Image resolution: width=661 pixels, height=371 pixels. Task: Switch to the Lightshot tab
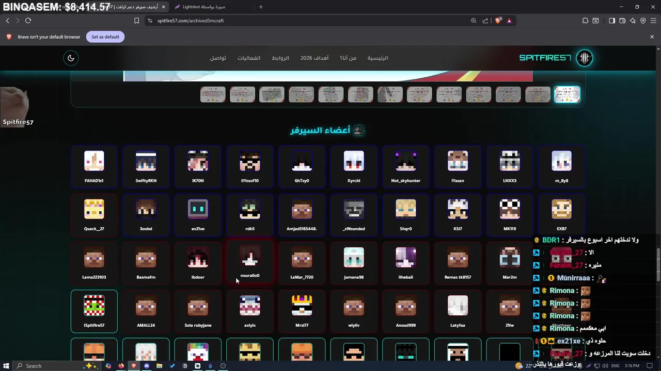(x=203, y=7)
